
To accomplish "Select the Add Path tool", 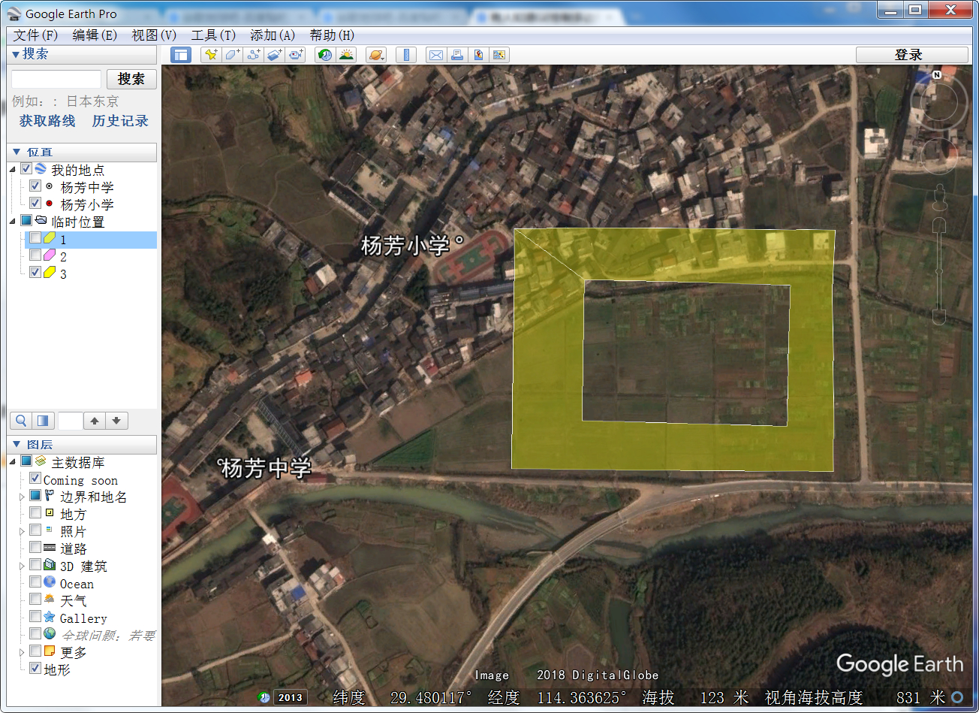I will [x=254, y=54].
